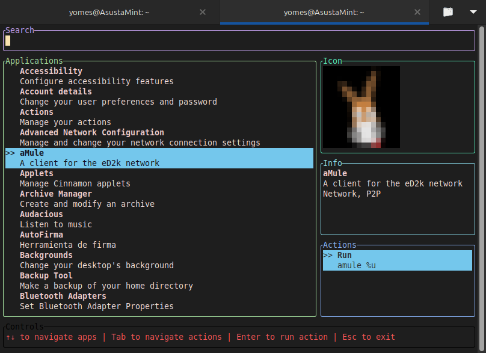Click "Manage Cinnamon applets" description
The image size is (486, 353).
75,183
